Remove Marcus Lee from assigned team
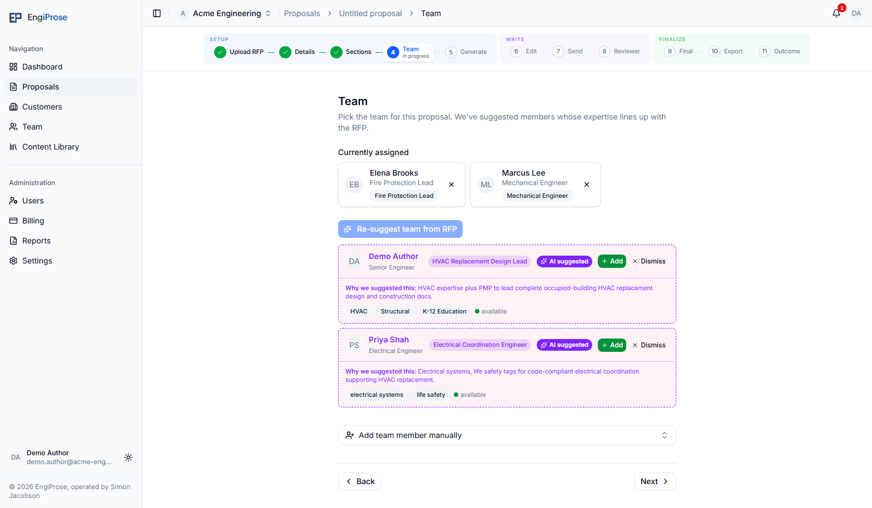This screenshot has height=508, width=872. [x=587, y=185]
